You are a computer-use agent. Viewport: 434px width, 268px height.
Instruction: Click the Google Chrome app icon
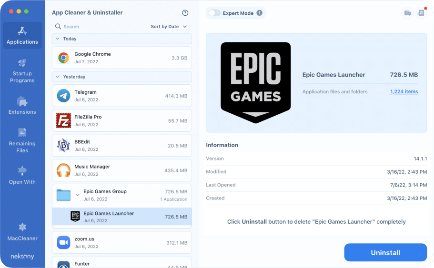click(63, 58)
